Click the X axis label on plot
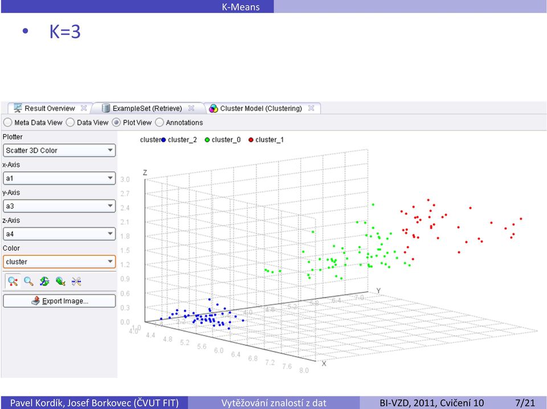The image size is (547, 409). pos(324,363)
